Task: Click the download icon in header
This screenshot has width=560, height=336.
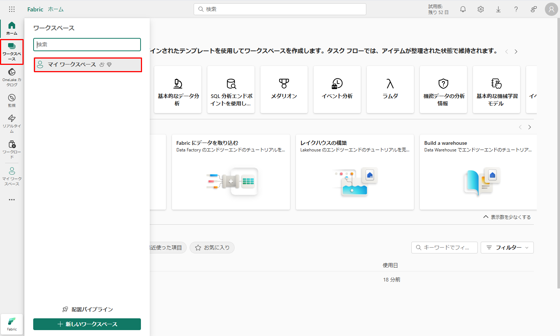Action: click(498, 9)
